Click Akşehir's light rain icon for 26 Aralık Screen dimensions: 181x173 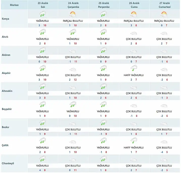click(134, 68)
